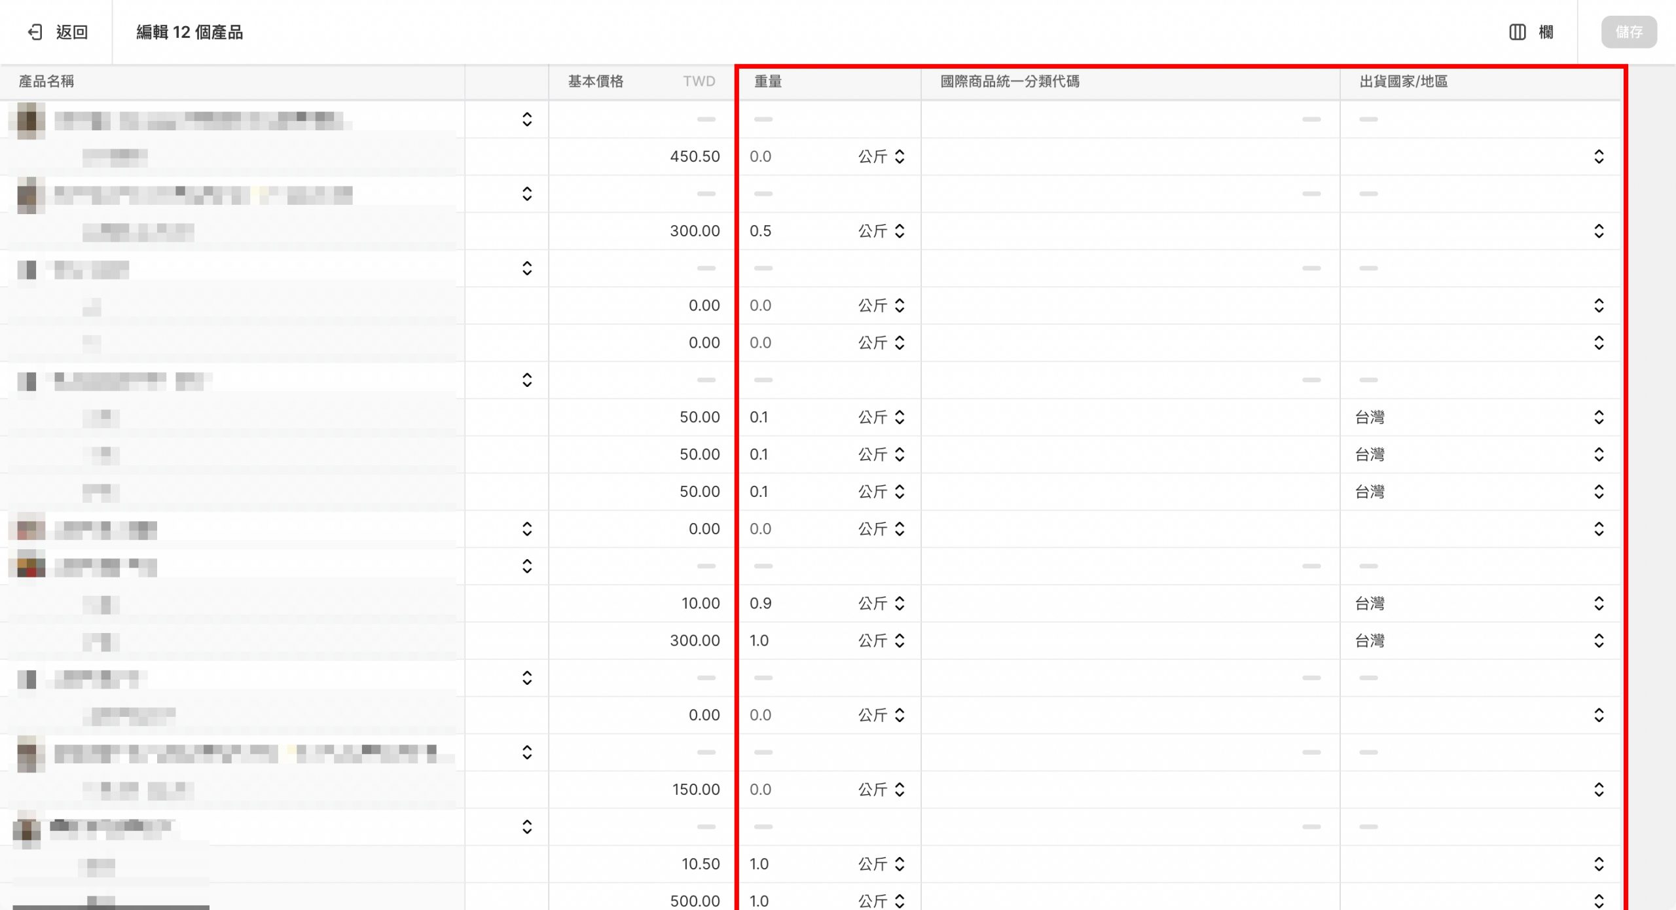
Task: Open unit selector on 150.00 price row
Action: (x=881, y=790)
